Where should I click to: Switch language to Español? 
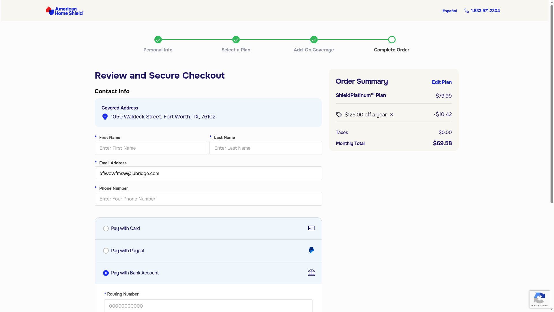tap(450, 11)
